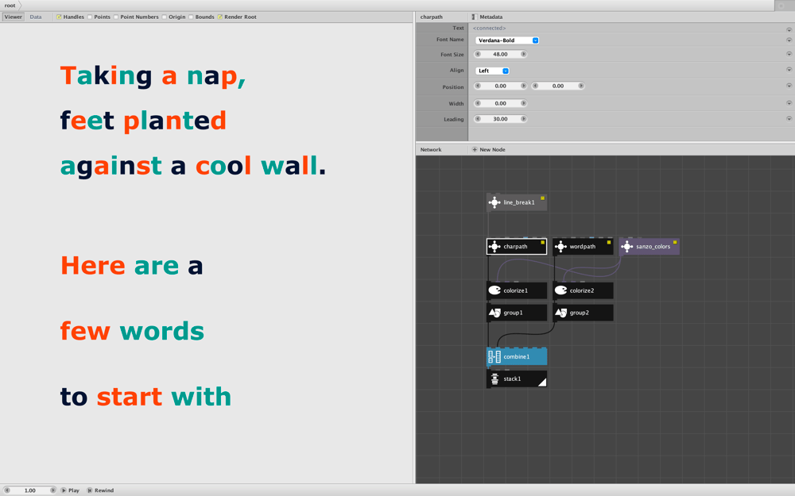Image resolution: width=795 pixels, height=496 pixels.
Task: Switch to the Viewer tab
Action: tap(14, 17)
